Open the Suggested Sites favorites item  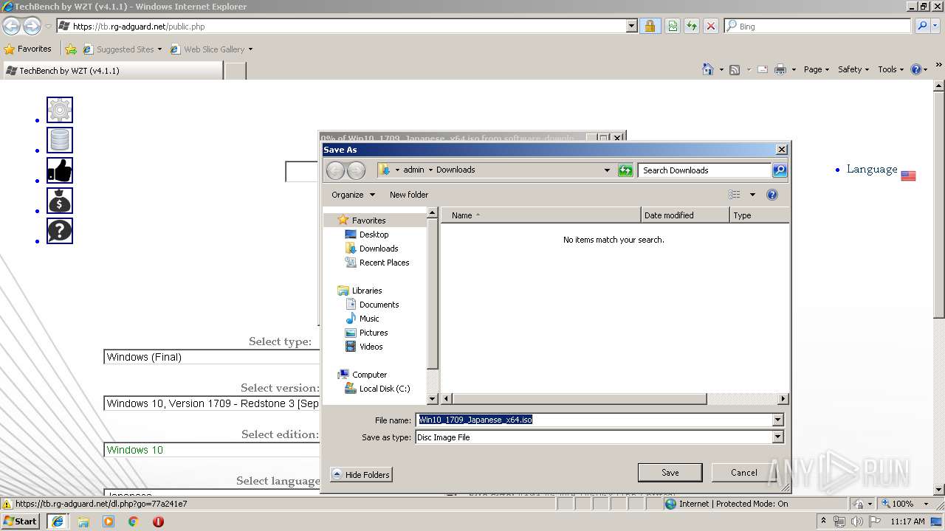122,49
